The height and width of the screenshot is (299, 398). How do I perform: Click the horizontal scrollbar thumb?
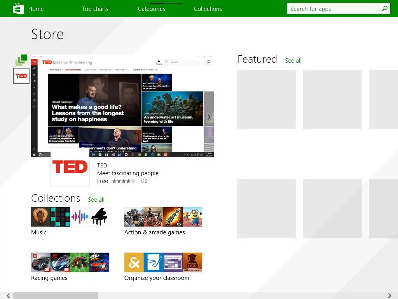55,295
